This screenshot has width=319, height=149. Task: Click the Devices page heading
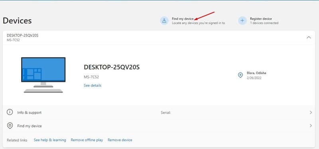tap(17, 21)
